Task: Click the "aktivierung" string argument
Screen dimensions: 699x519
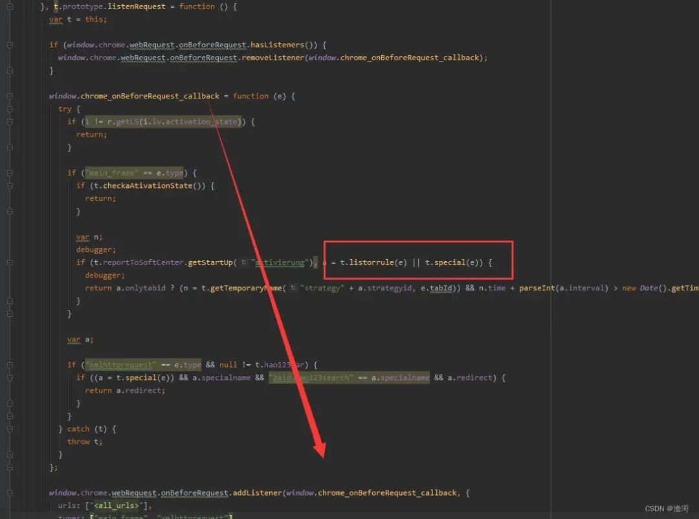Action: tap(282, 262)
